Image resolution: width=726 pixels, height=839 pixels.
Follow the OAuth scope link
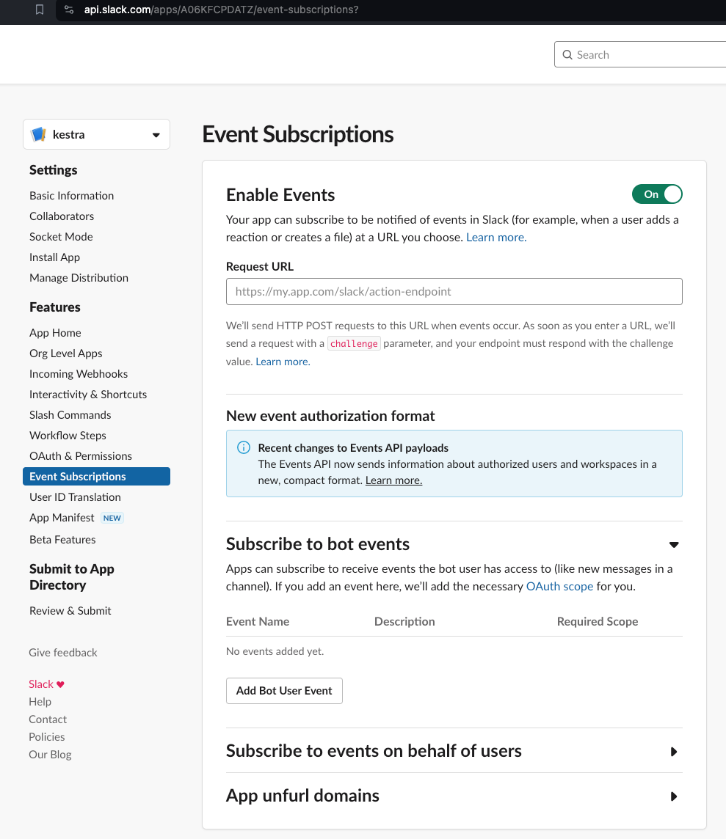point(559,587)
